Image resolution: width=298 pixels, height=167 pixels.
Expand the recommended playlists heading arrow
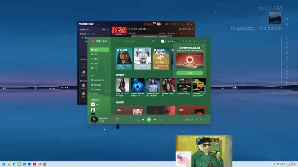pos(126,75)
